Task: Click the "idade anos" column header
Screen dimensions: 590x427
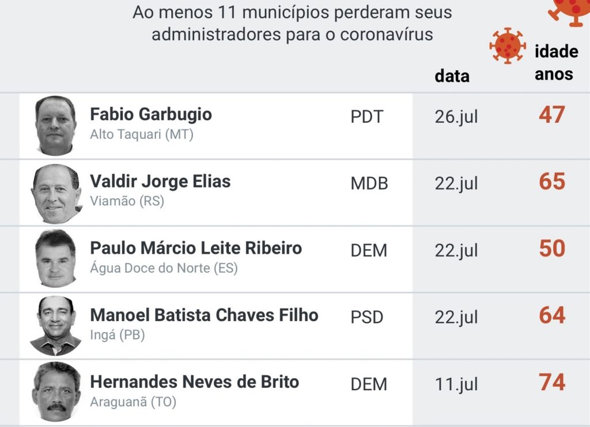Action: pos(556,63)
